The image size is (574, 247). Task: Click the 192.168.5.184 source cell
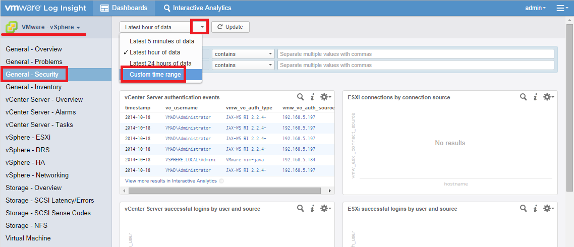pyautogui.click(x=299, y=160)
